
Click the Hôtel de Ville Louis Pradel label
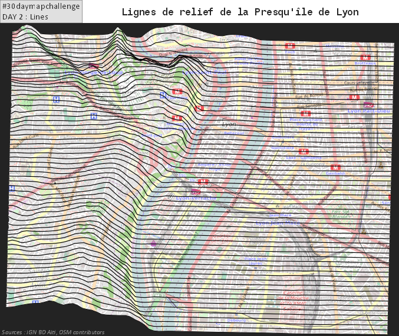coord(249,61)
